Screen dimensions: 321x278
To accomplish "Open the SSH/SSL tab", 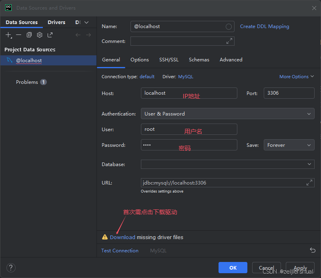I will [169, 60].
